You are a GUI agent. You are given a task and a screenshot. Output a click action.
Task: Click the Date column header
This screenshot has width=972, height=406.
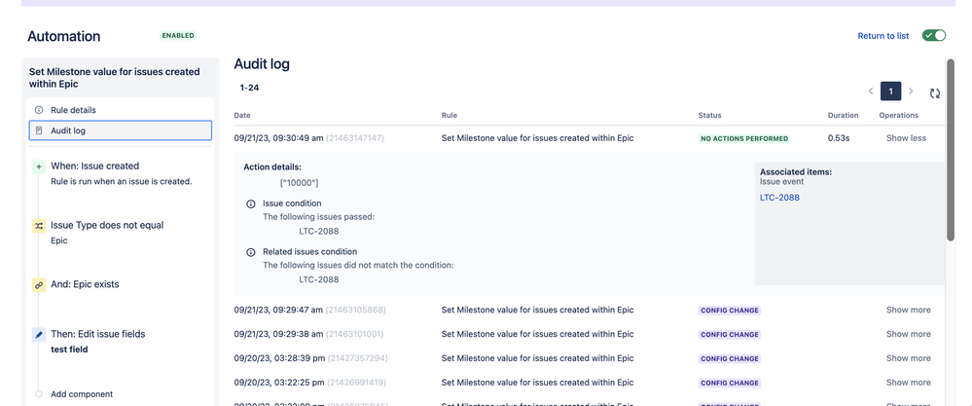point(242,115)
